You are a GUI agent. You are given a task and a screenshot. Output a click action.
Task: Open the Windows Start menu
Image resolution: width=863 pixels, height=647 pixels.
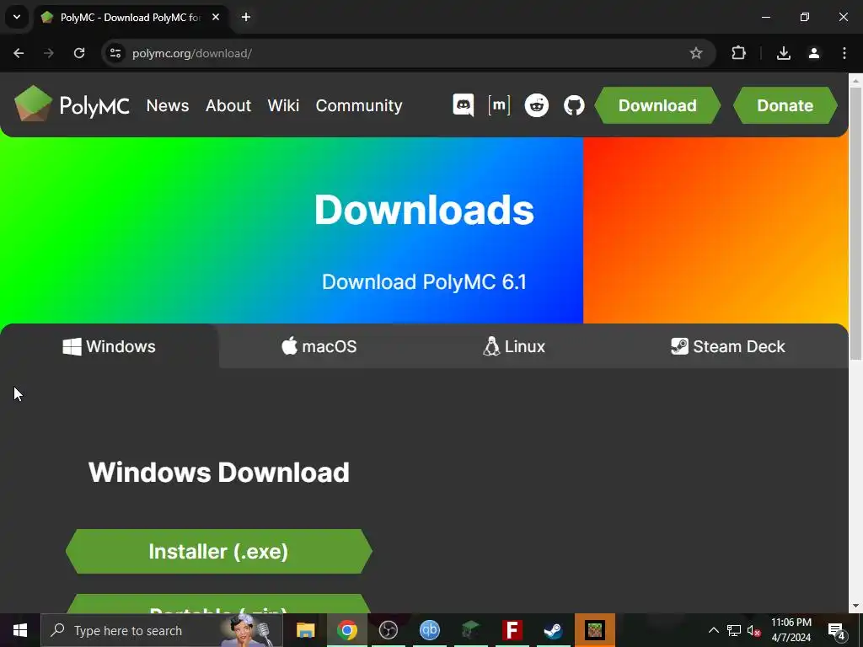(20, 630)
